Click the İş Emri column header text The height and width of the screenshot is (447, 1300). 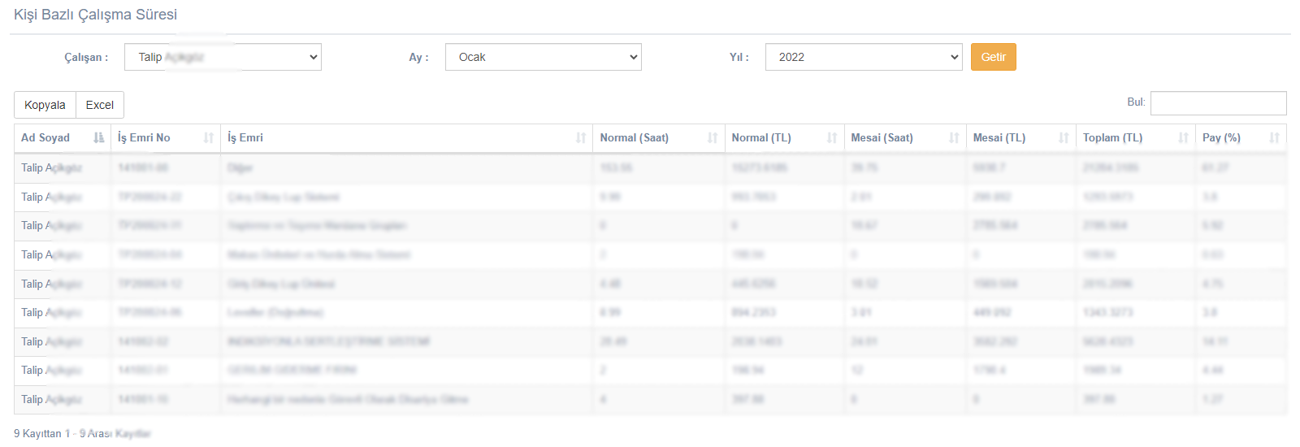245,138
